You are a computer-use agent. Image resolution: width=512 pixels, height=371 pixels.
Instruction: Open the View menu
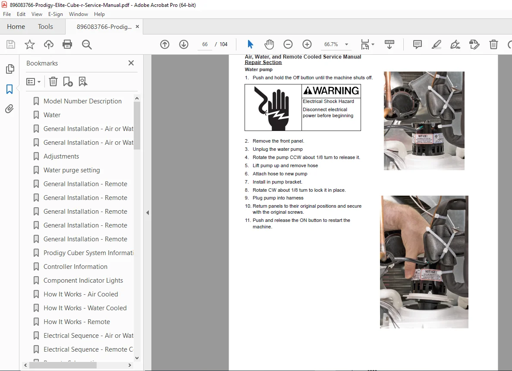[37, 14]
